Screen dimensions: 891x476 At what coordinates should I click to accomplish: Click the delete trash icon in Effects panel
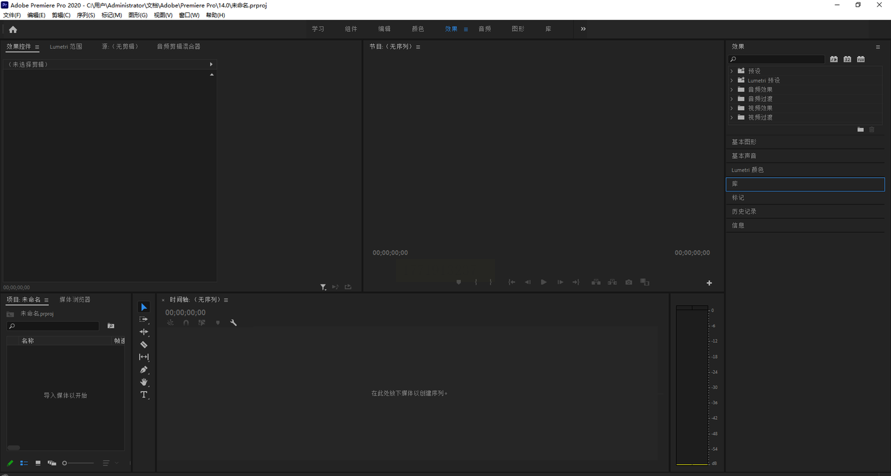click(872, 129)
